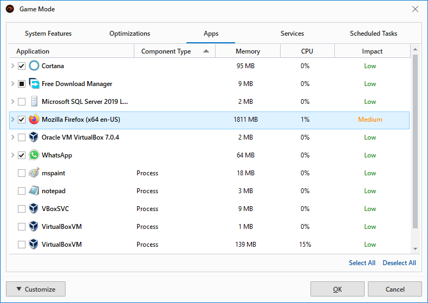Click the 18 MB memory value
This screenshot has height=303, width=428.
coord(245,173)
